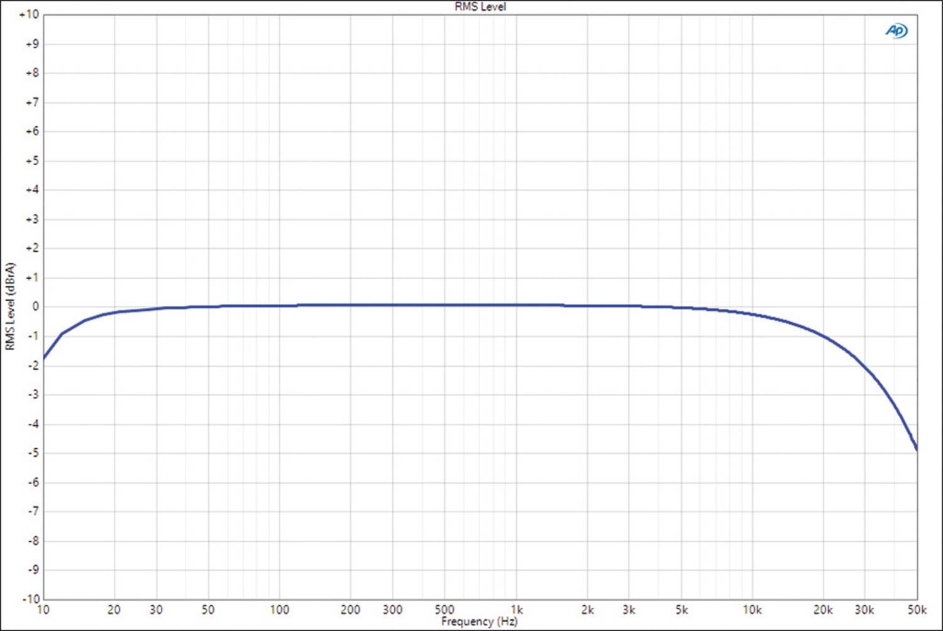This screenshot has height=631, width=943.
Task: Click the '10' frequency tick label
Action: [x=43, y=610]
